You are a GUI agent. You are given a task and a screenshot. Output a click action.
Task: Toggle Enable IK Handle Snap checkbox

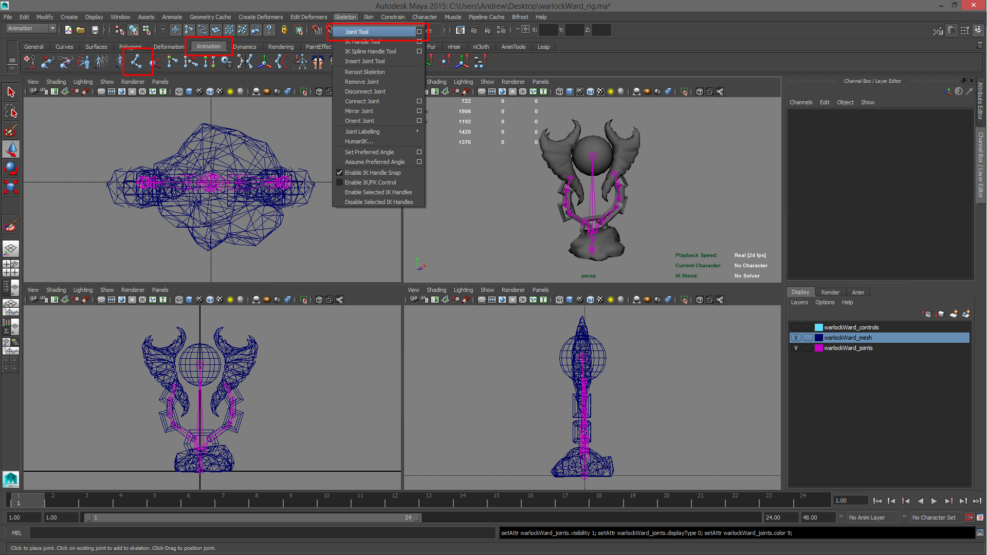(x=339, y=173)
